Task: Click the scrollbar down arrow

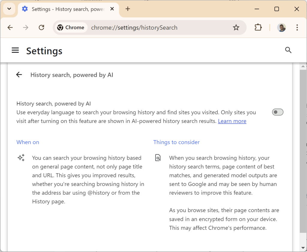Action: point(303,248)
